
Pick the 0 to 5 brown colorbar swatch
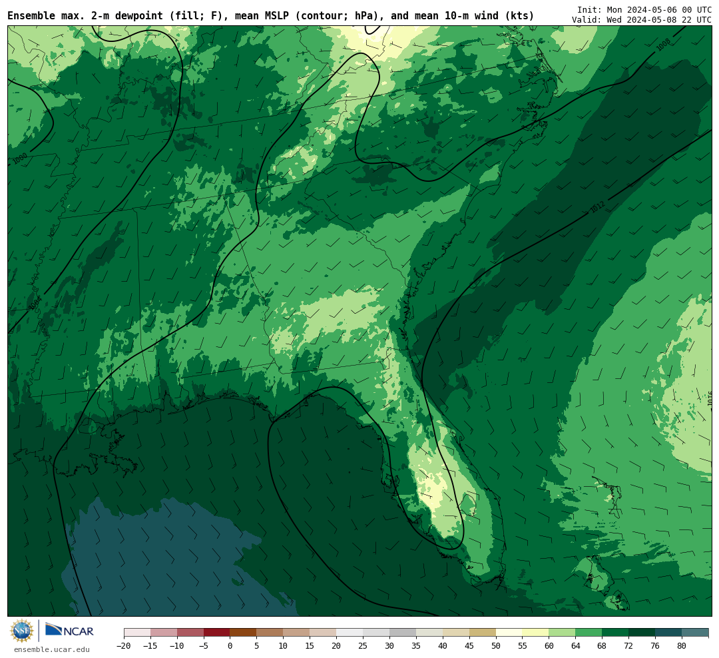pyautogui.click(x=244, y=633)
